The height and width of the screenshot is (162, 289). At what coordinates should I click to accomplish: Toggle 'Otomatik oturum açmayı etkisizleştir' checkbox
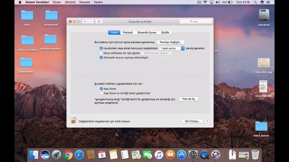(x=101, y=58)
